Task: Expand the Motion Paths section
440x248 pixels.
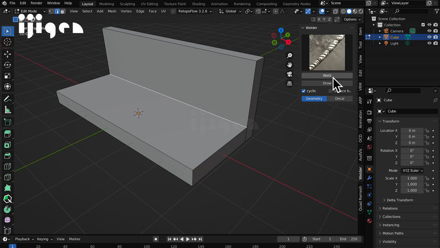Action: [x=393, y=233]
